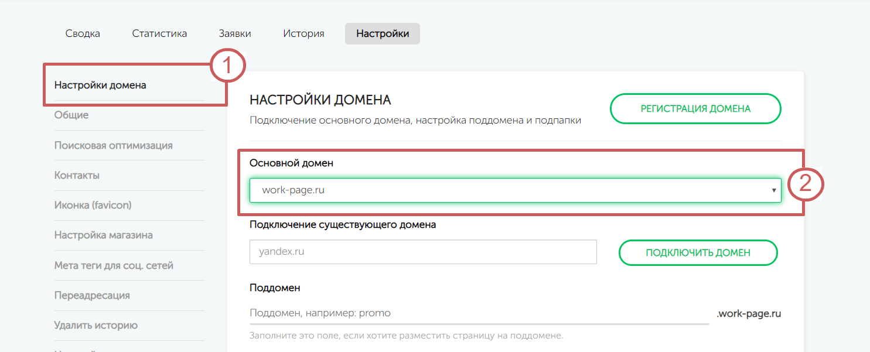Go to the Контакты settings section

(77, 175)
